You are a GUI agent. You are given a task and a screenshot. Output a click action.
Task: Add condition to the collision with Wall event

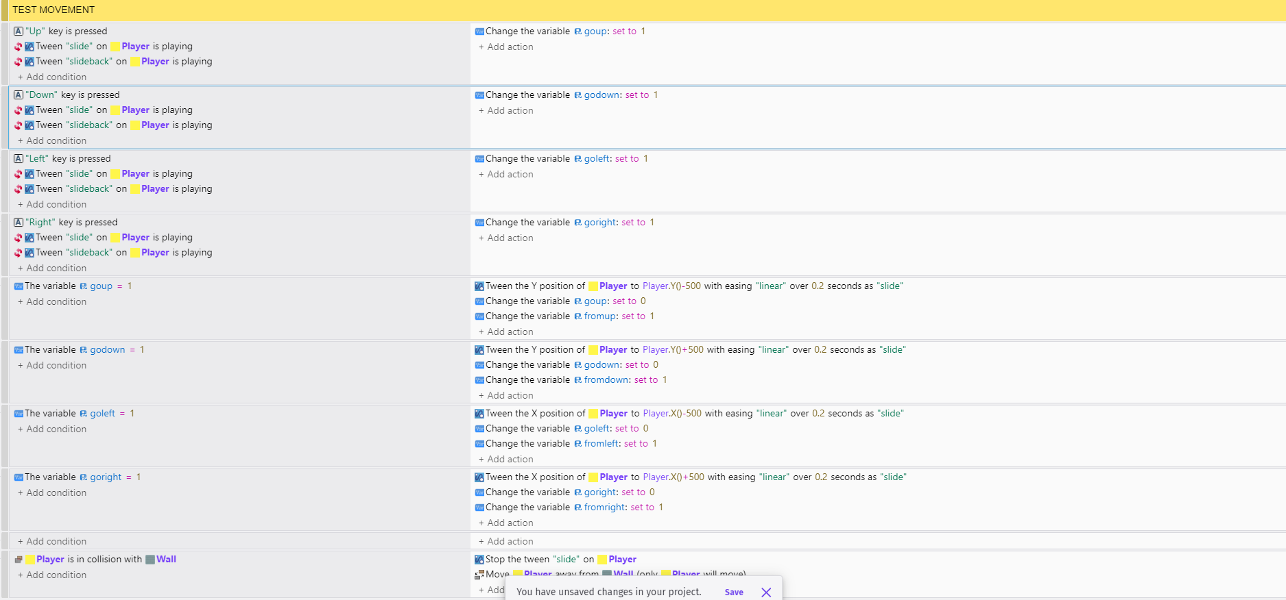[52, 575]
